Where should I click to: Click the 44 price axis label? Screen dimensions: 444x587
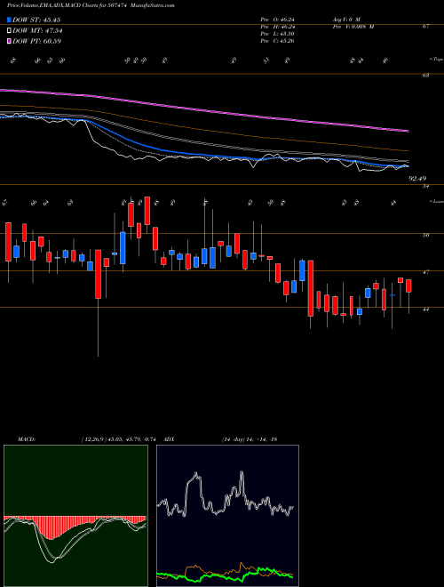click(426, 309)
